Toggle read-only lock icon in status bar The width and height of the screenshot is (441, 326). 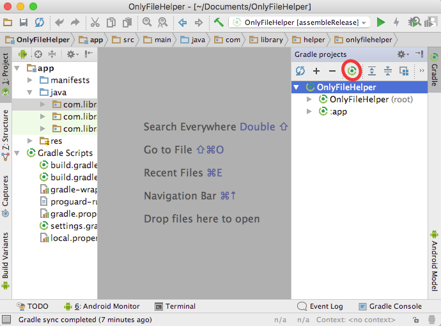(x=415, y=320)
